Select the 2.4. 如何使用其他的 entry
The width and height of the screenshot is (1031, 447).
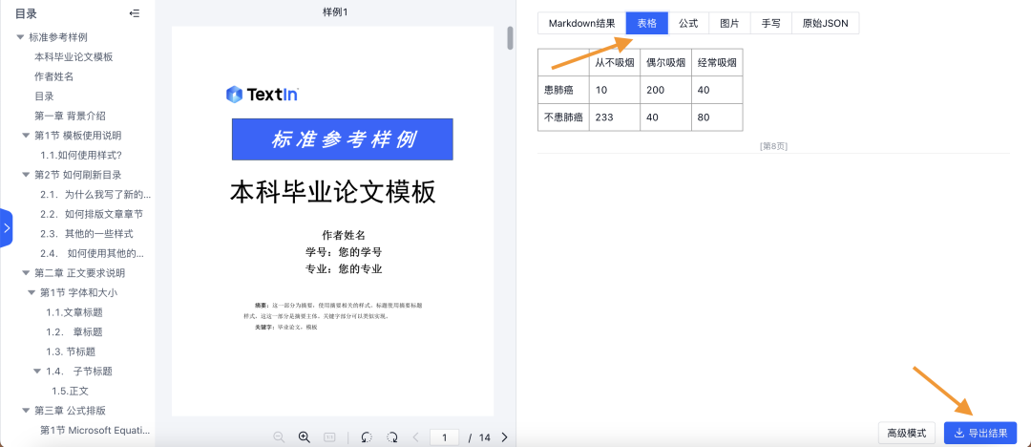pos(92,253)
